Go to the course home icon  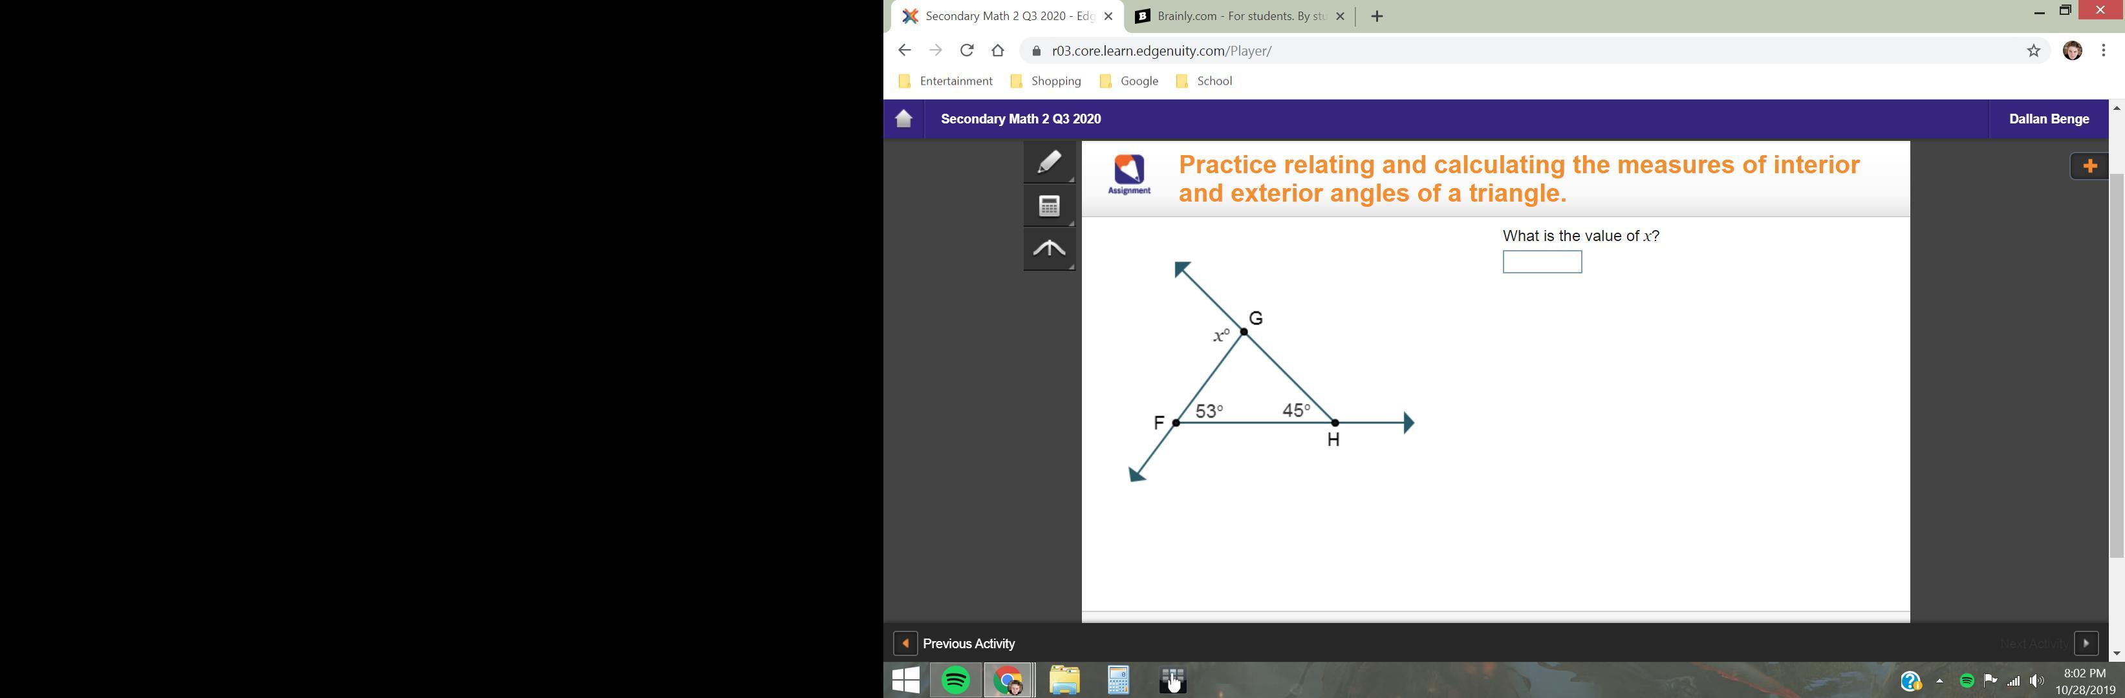point(904,119)
